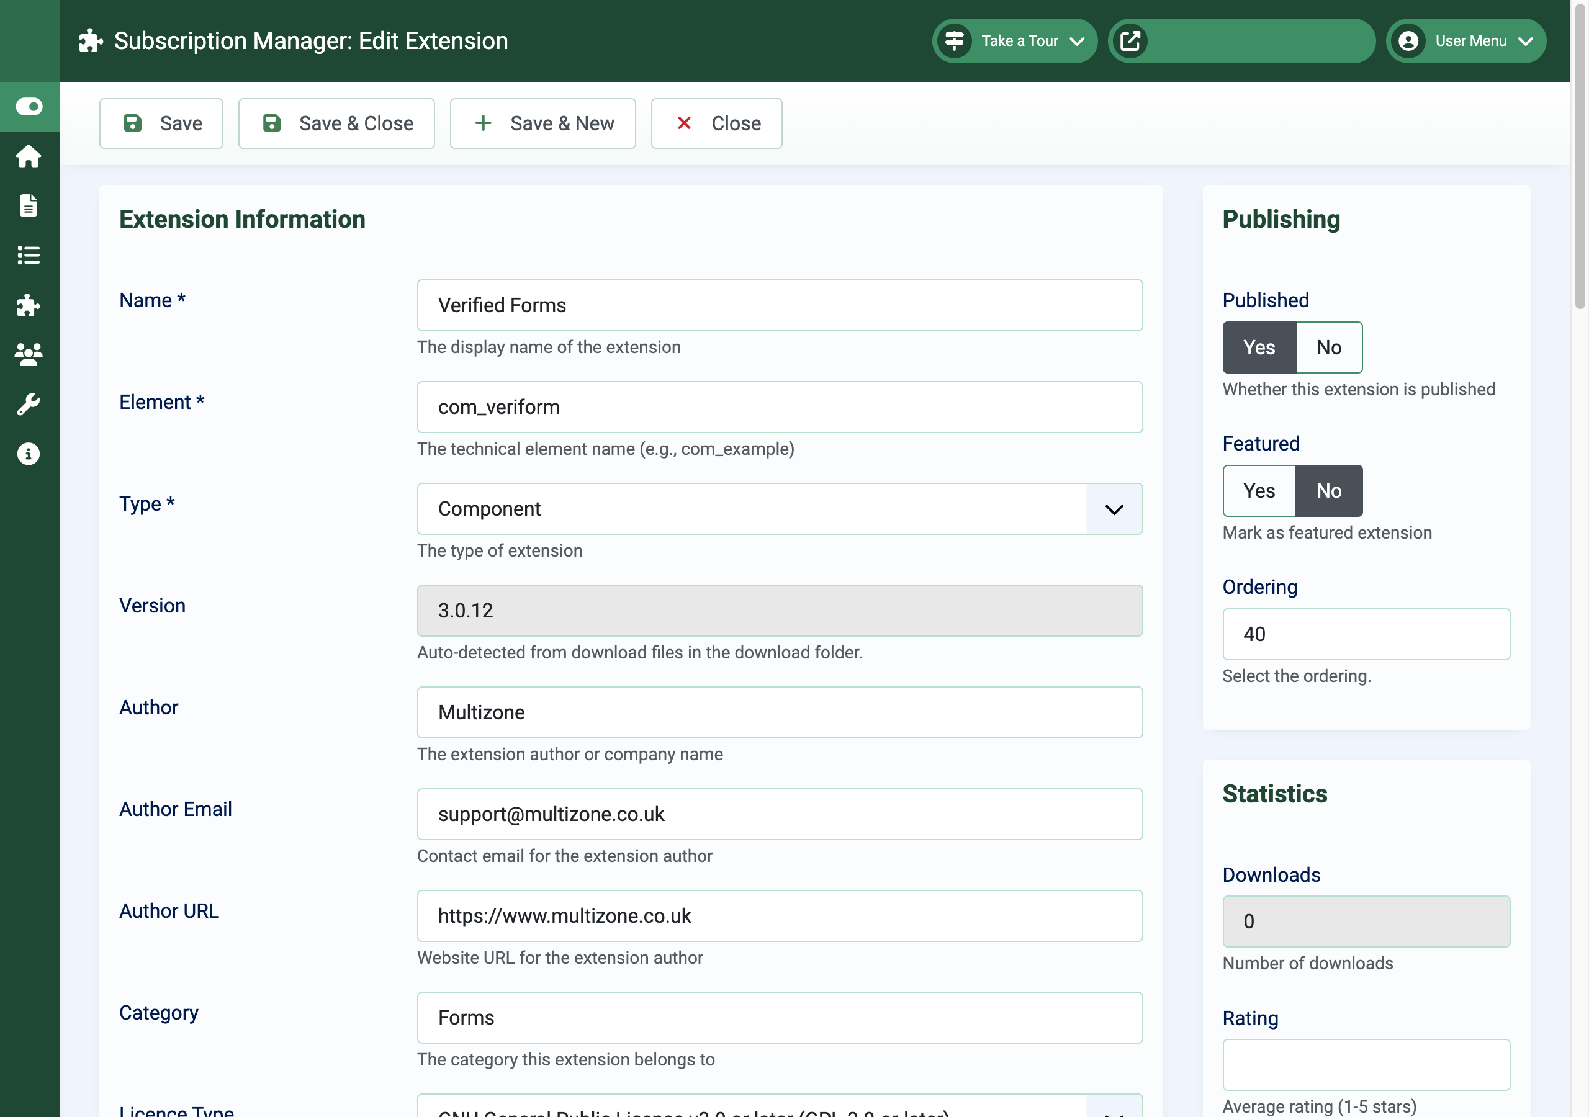This screenshot has height=1117, width=1589.
Task: Keep extension unfeatured by selecting No
Action: 1328,491
